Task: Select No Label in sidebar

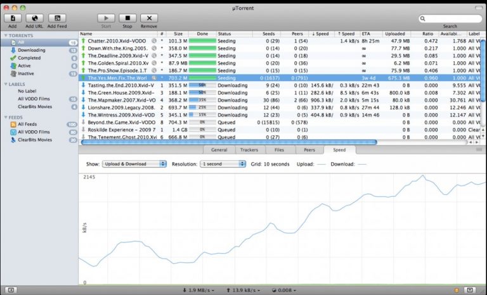Action: (39, 91)
